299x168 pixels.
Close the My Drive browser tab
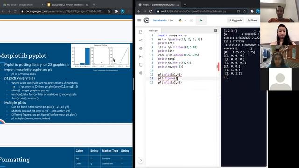42,5
